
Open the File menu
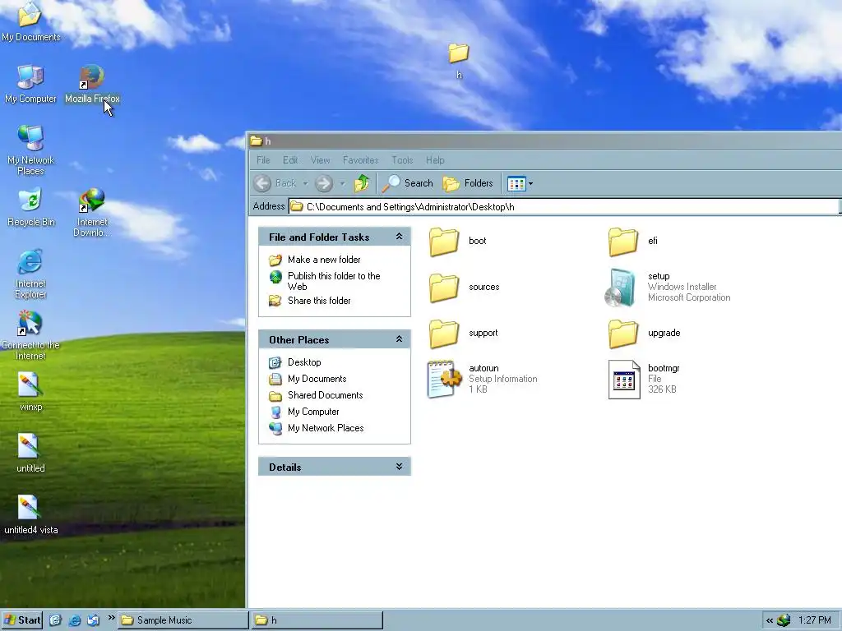(263, 160)
